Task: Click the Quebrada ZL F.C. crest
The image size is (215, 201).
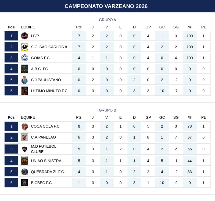Action: tap(24, 172)
